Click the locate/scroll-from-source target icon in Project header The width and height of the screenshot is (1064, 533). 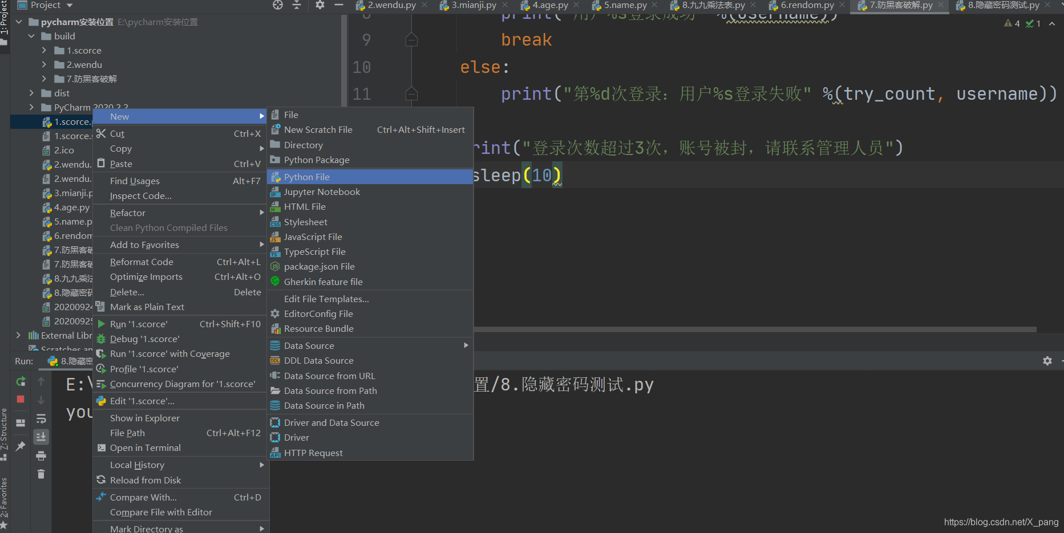278,5
